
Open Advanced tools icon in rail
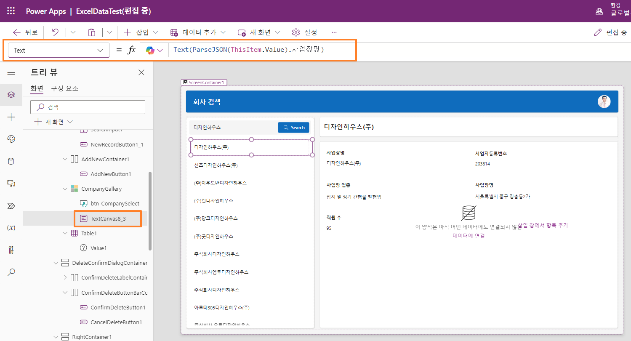[x=11, y=250]
